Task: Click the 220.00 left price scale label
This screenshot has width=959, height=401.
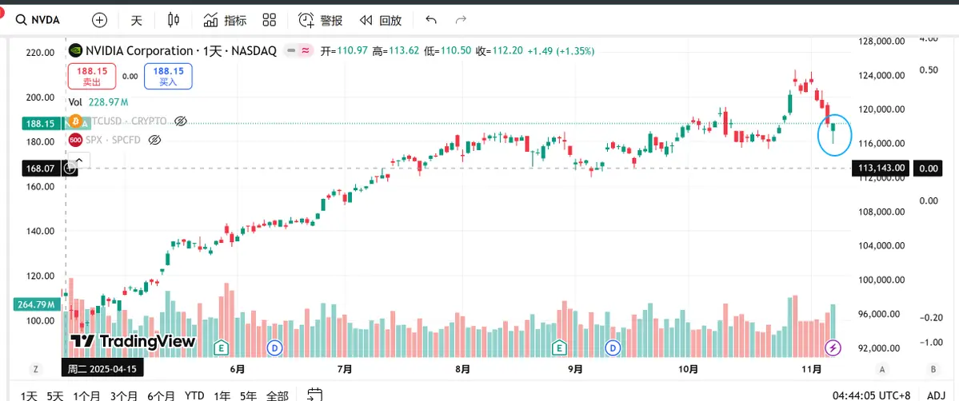Action: (x=41, y=53)
